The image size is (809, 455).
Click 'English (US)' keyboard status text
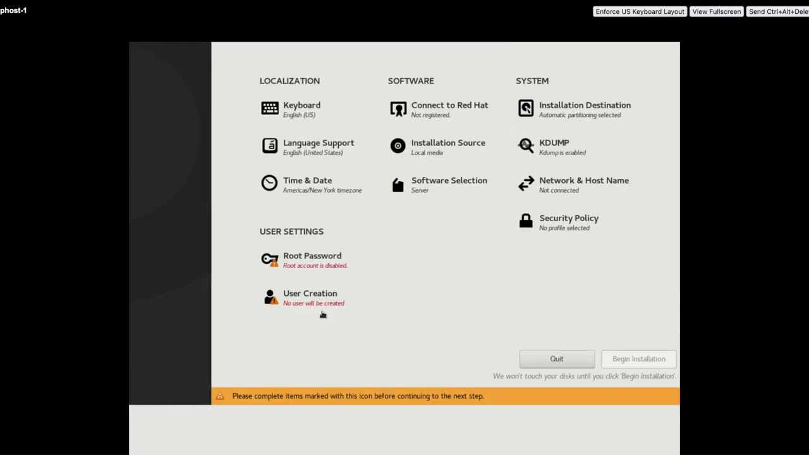pyautogui.click(x=299, y=115)
